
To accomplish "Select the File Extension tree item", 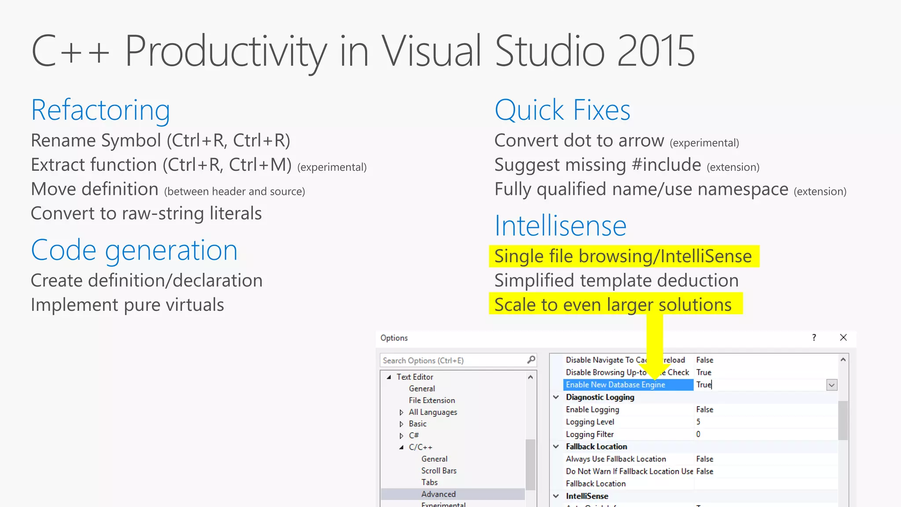I will click(x=432, y=400).
